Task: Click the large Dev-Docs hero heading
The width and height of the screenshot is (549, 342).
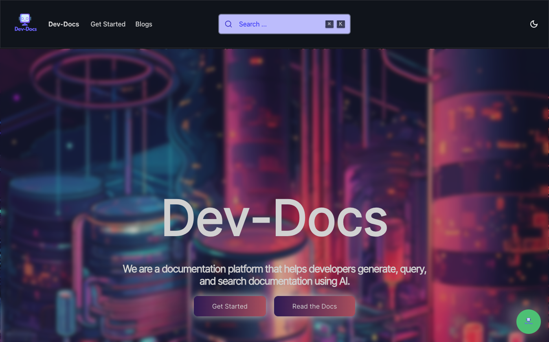Action: 274,218
